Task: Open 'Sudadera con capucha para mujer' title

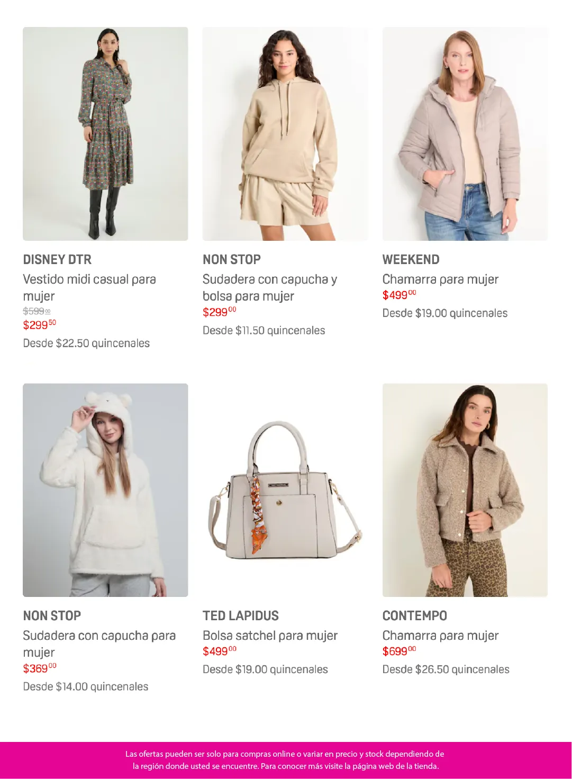Action: point(99,644)
